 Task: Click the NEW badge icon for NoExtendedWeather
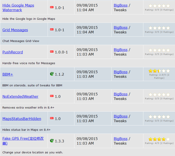point(52,96)
